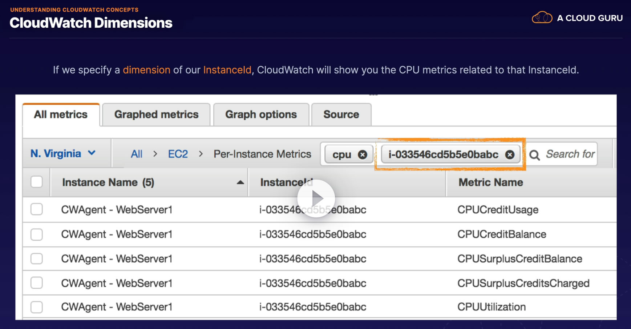The width and height of the screenshot is (631, 329).
Task: Open the Graph options tab
Action: coord(261,115)
